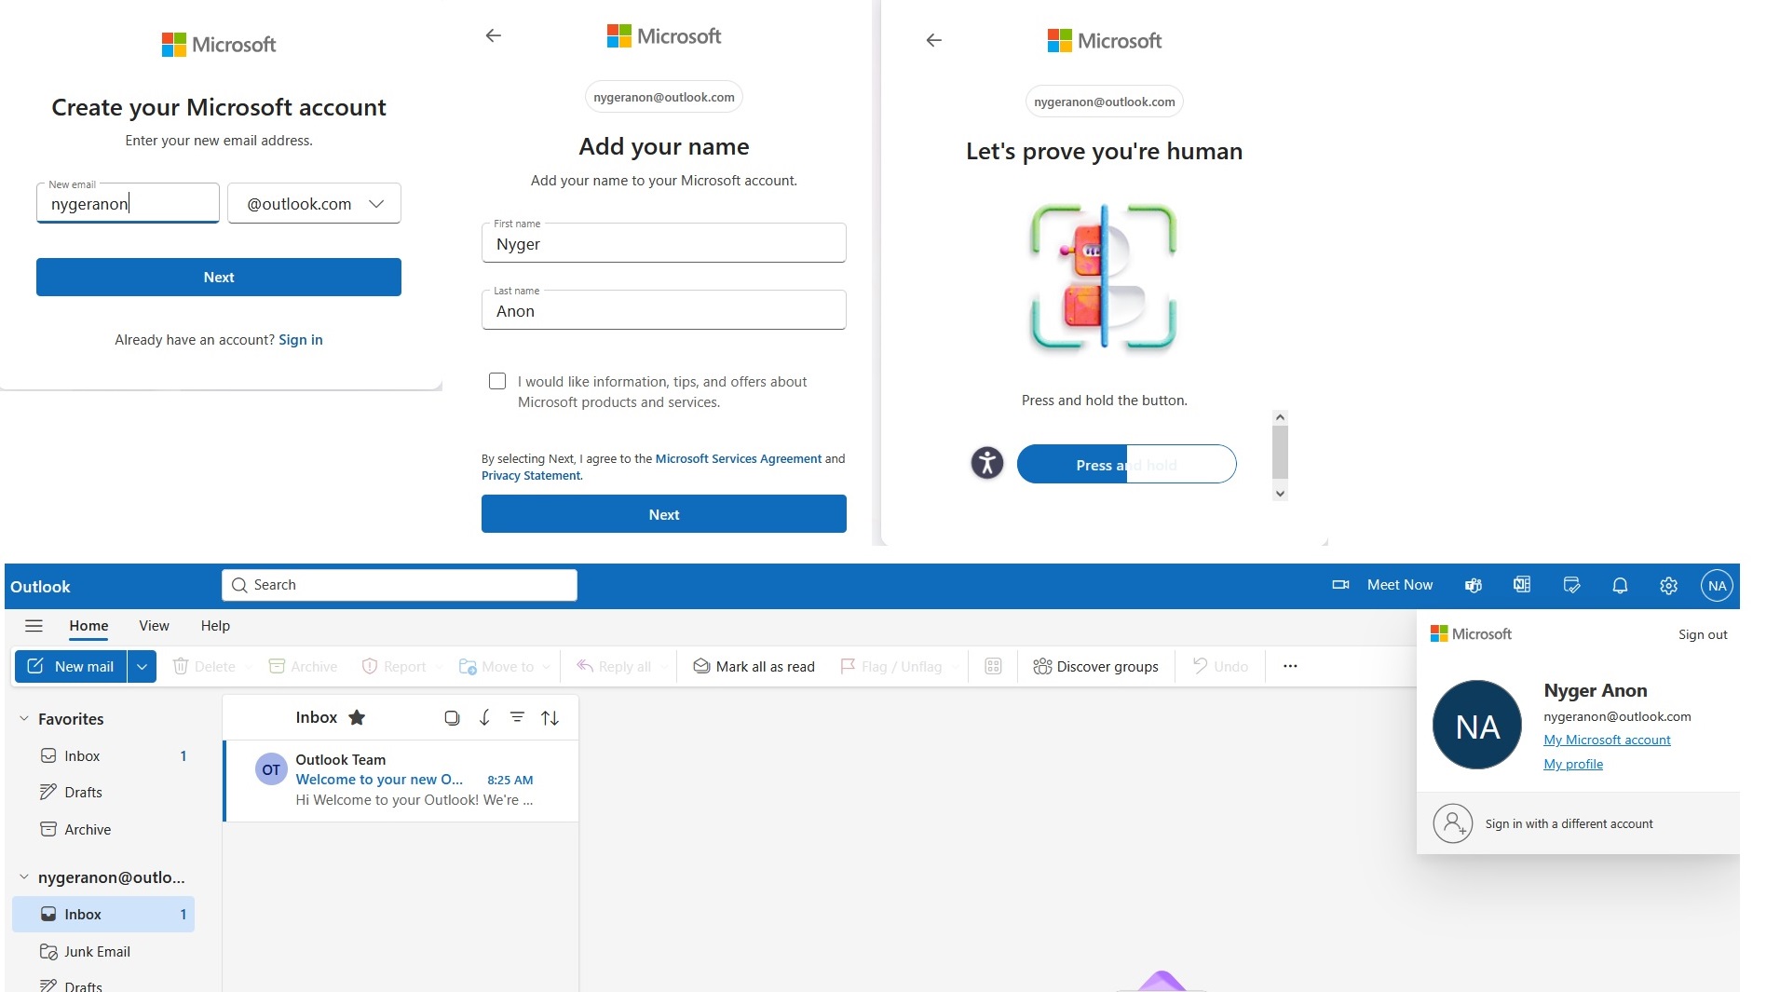This screenshot has height=992, width=1780.
Task: Click the New mail button
Action: 71,666
